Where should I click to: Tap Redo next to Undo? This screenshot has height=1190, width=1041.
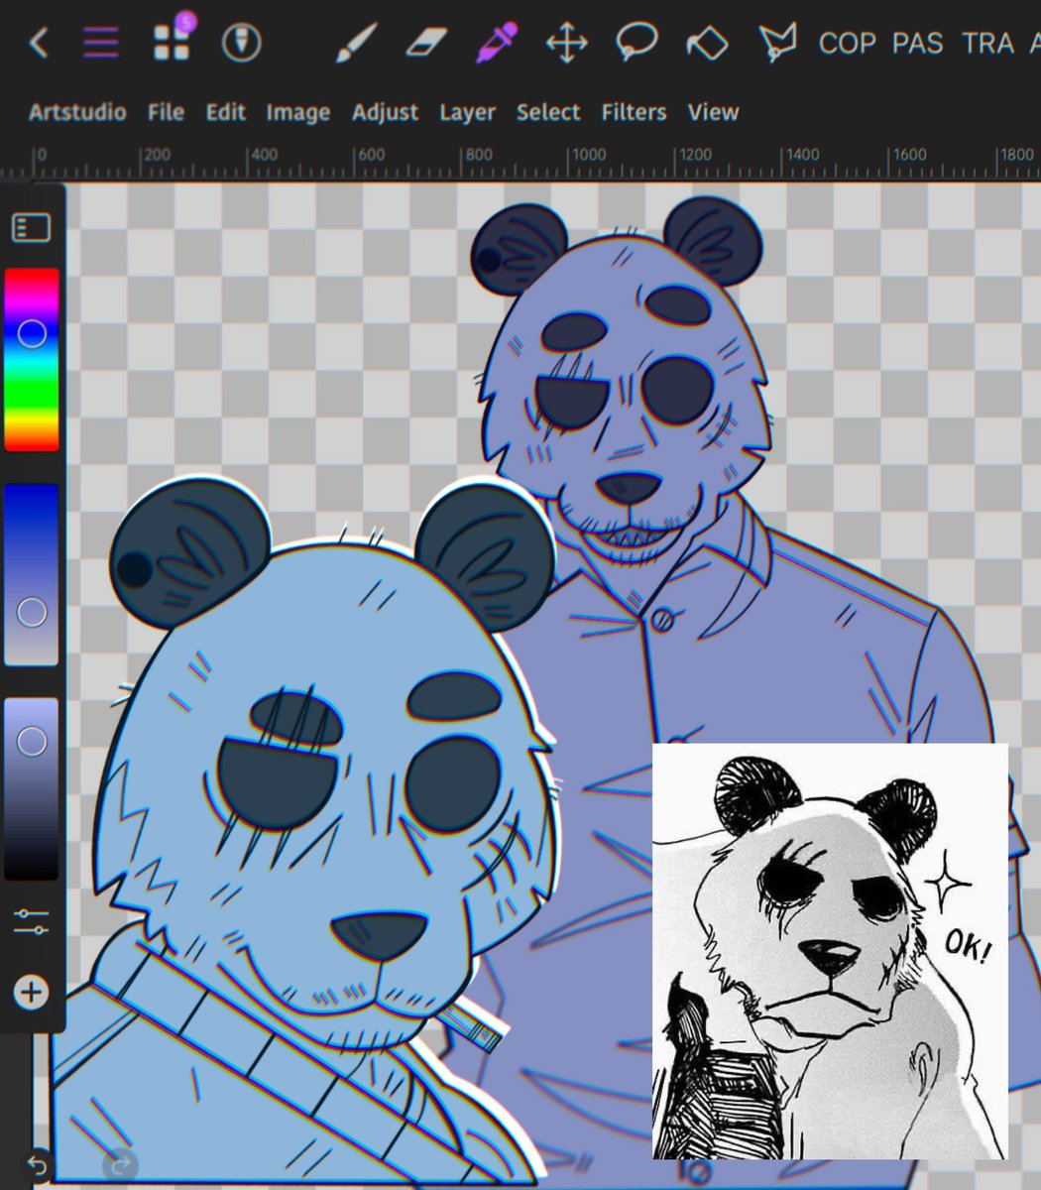click(119, 1166)
